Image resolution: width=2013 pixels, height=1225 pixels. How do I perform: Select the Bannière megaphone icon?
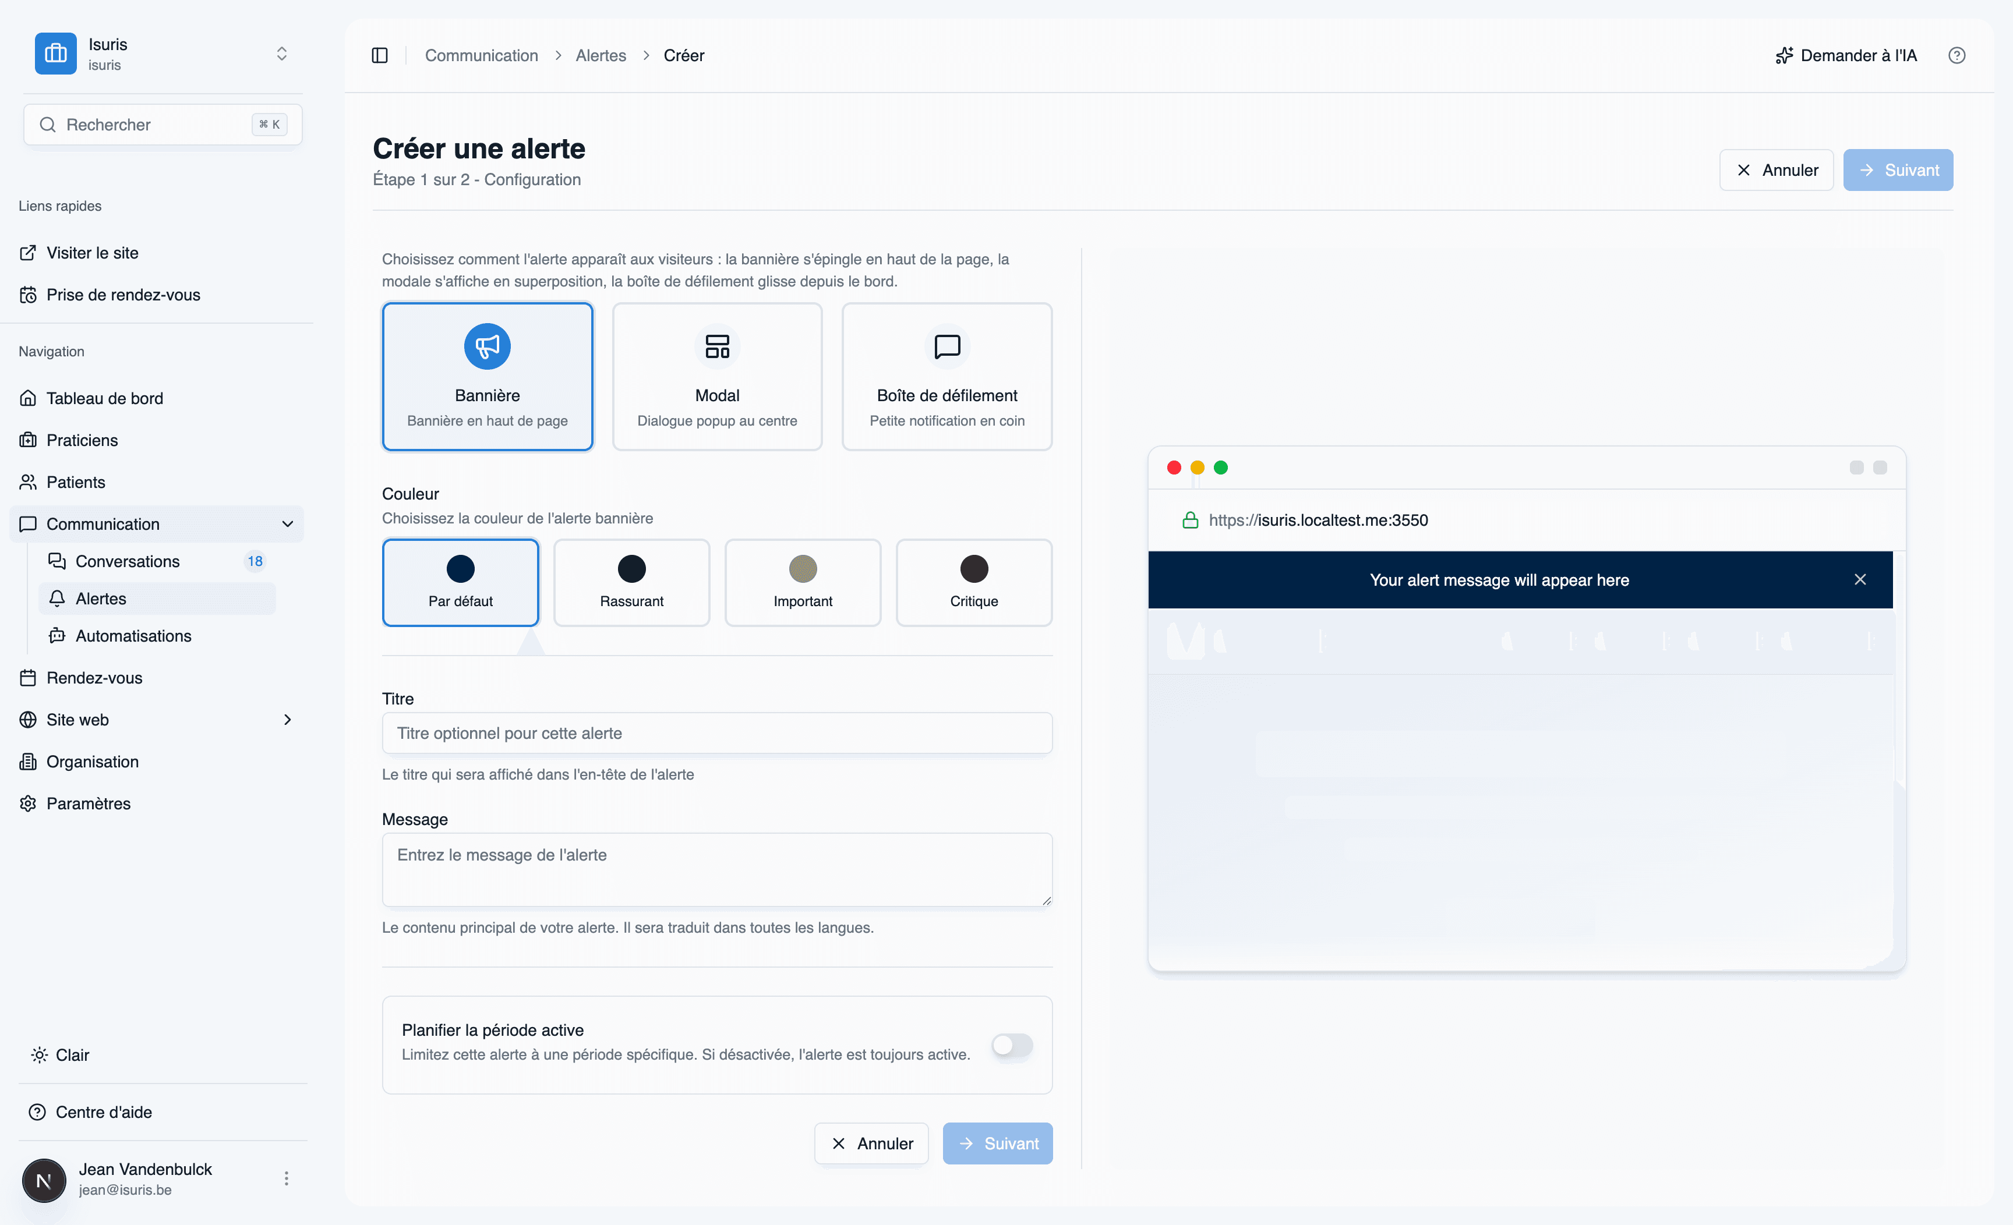(488, 346)
